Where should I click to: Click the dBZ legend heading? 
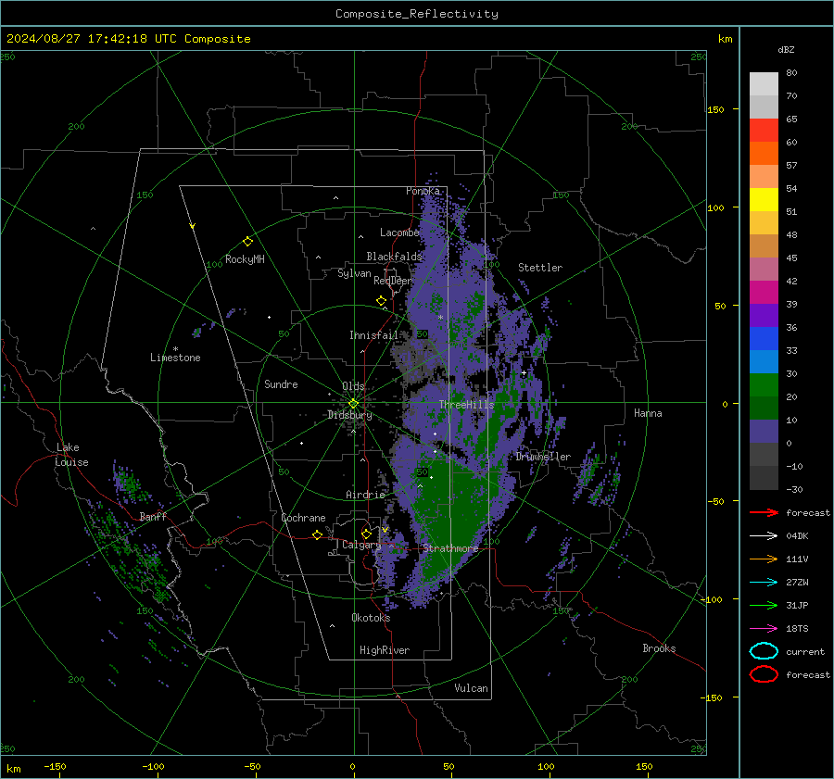786,49
